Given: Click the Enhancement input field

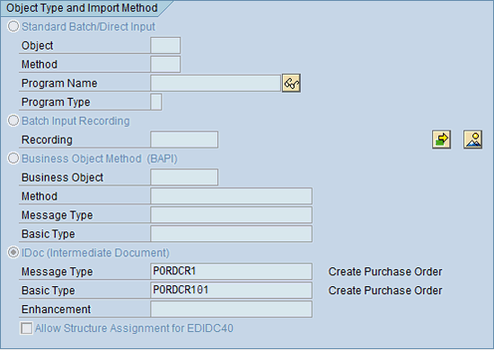Looking at the screenshot, I should click(231, 309).
